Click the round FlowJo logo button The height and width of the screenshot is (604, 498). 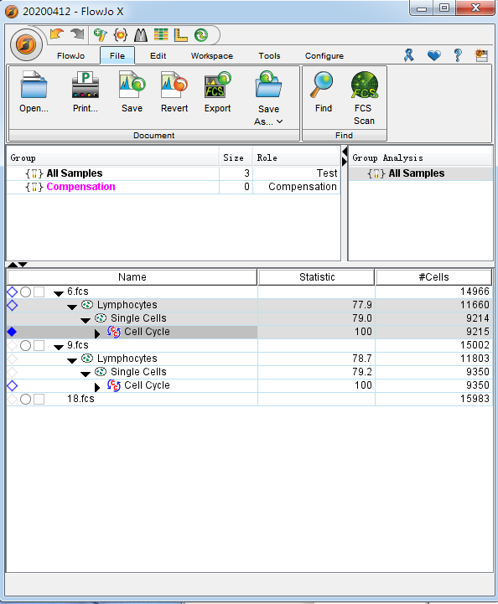26,44
